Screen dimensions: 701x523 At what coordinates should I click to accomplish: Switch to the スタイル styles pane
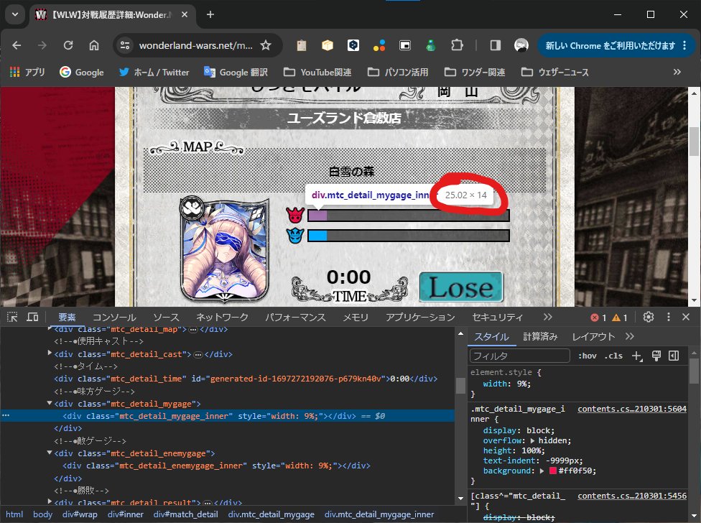pos(491,337)
